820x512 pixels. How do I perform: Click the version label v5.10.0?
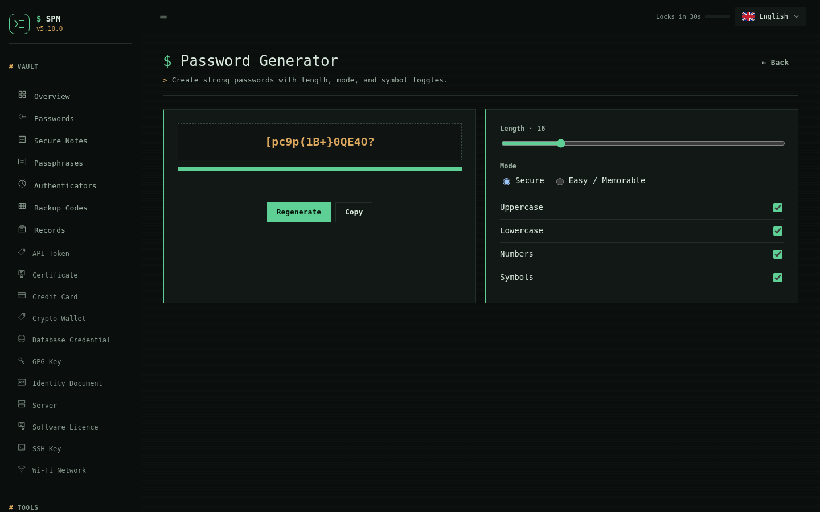[50, 28]
